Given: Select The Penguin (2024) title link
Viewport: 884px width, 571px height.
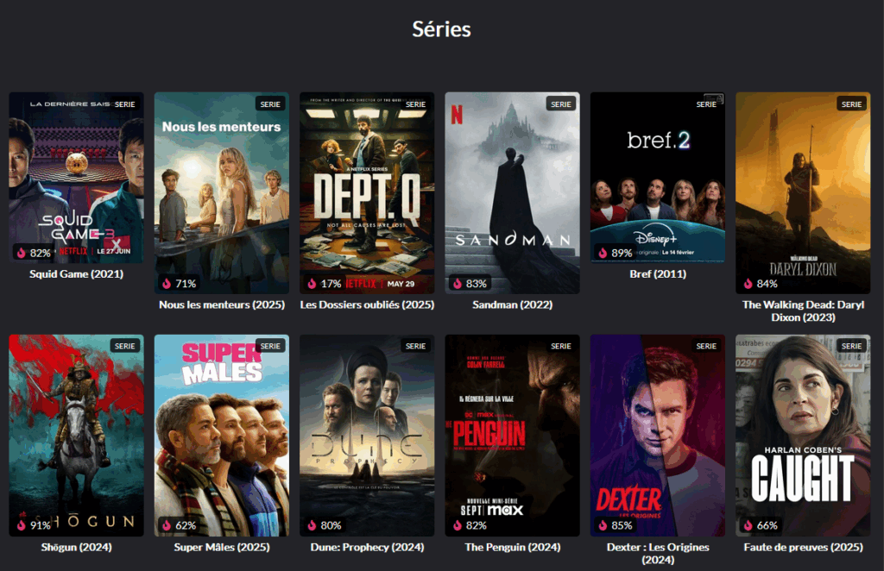Looking at the screenshot, I should coord(513,547).
